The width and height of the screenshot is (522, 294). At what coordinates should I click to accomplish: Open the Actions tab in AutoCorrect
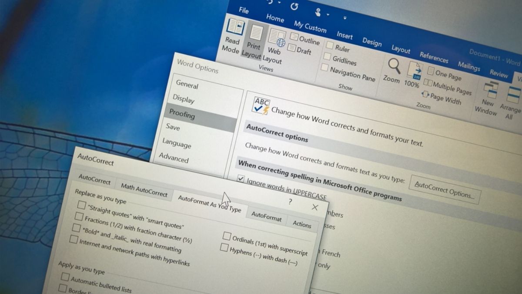point(302,225)
